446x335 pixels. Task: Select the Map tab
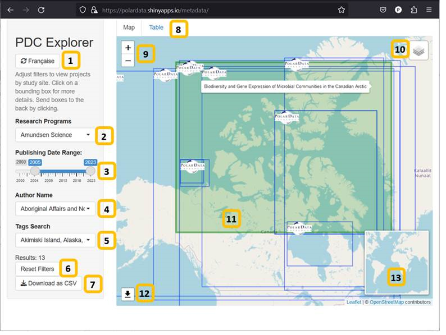click(x=129, y=27)
